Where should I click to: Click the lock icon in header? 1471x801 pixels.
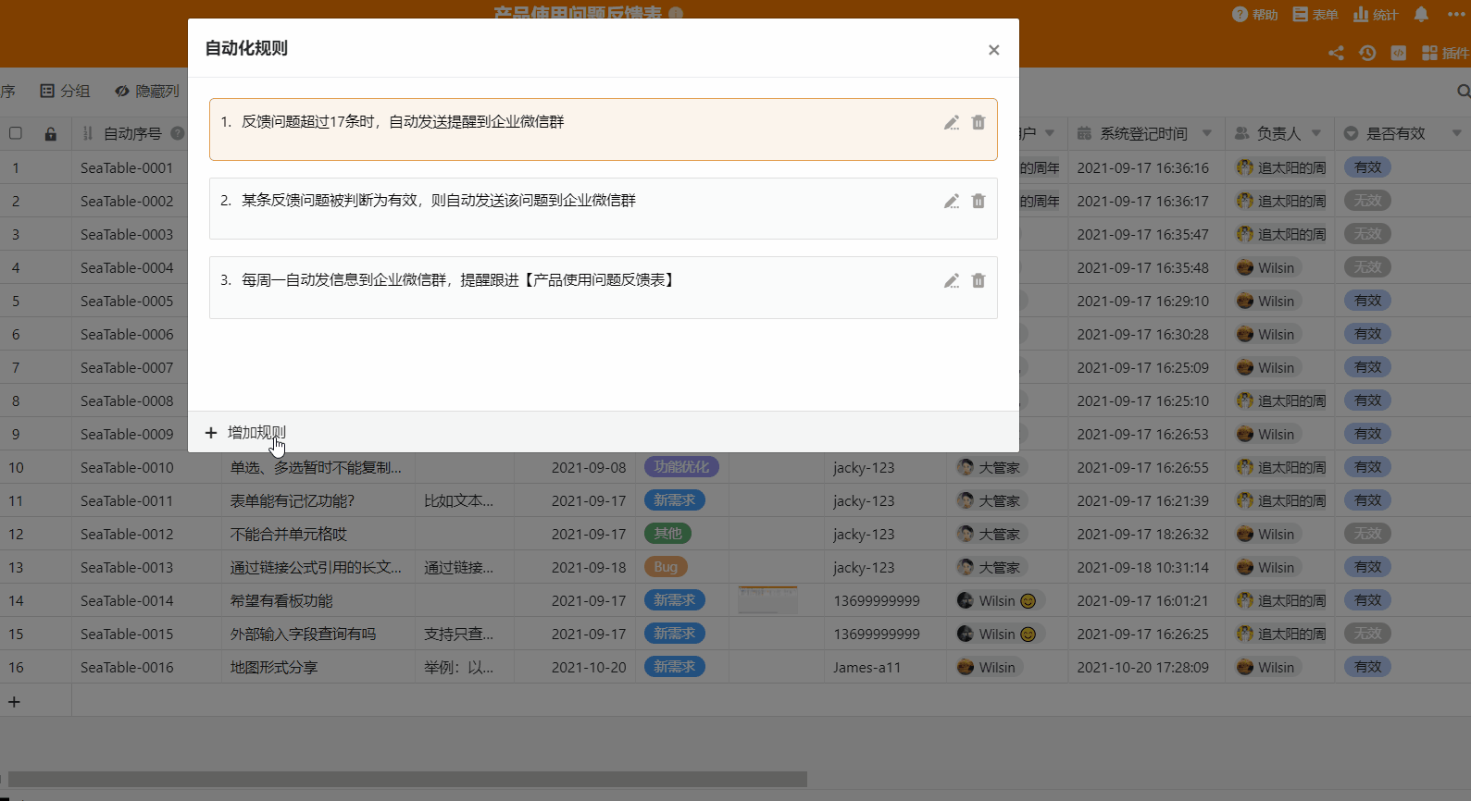[x=51, y=133]
